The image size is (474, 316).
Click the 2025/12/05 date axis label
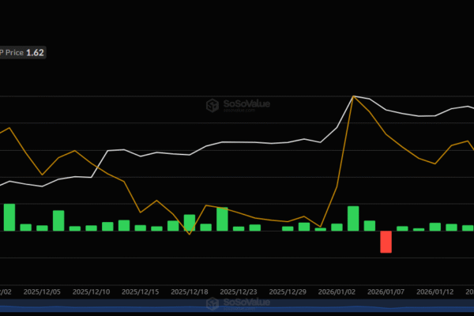[43, 292]
